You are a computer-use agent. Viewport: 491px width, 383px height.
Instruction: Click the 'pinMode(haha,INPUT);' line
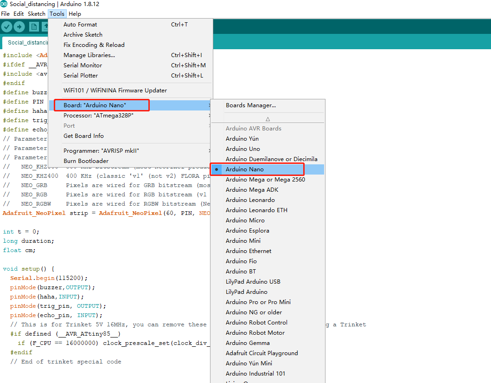tap(47, 297)
